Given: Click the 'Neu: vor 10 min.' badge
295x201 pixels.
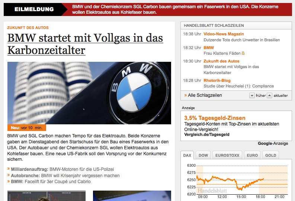Looking at the screenshot, I should click(x=27, y=128).
